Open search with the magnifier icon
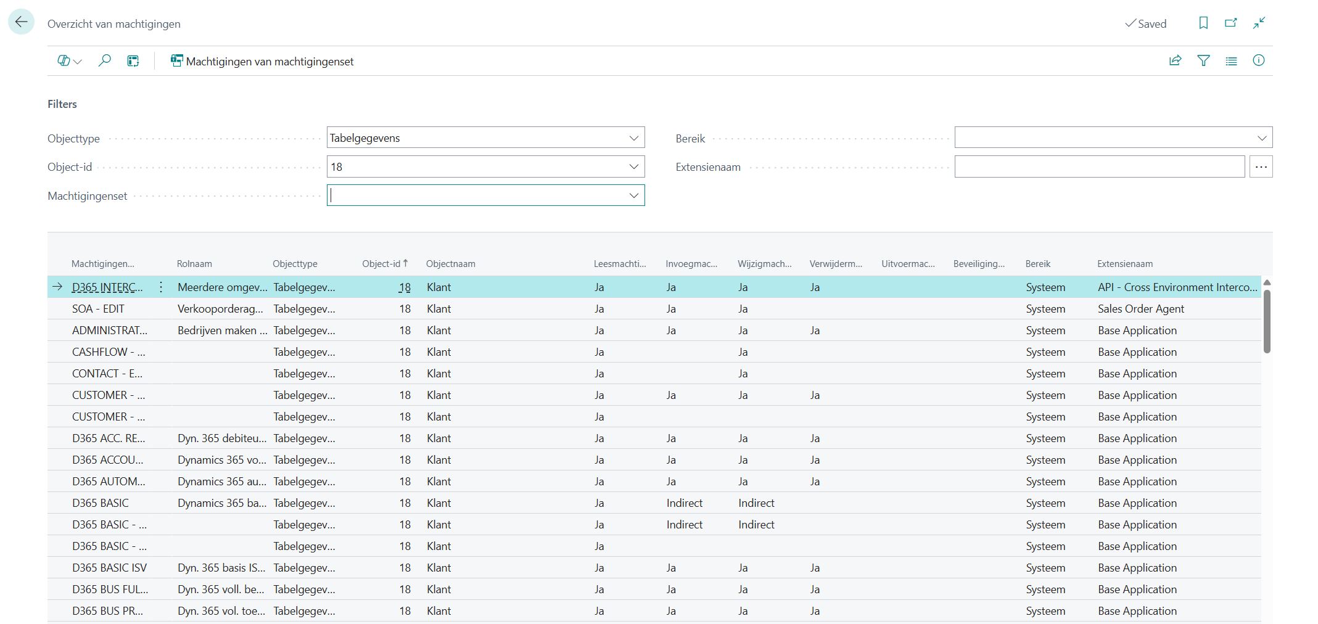This screenshot has height=624, width=1318. click(x=104, y=60)
